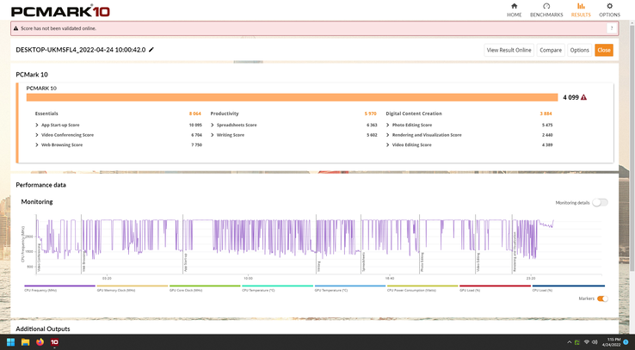Screen dimensions: 635x350
Task: Select the RESULTS section
Action: click(581, 10)
